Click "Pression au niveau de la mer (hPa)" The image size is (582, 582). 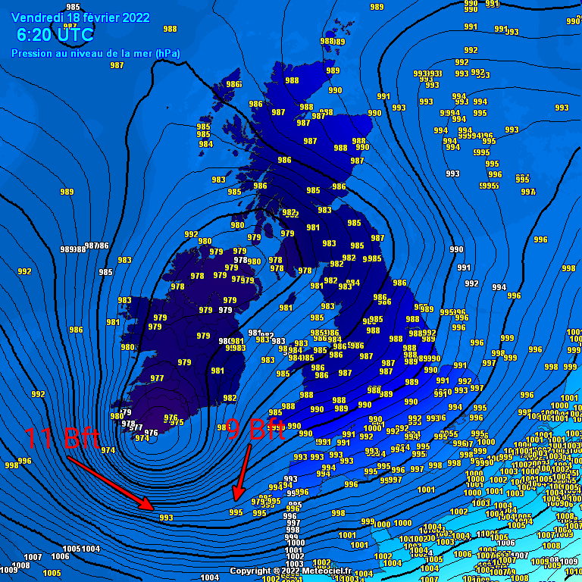(95, 54)
